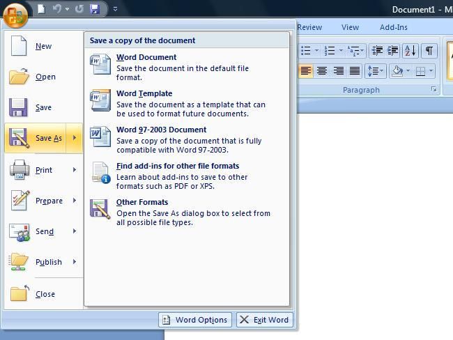
Task: Toggle Show/Hide paragraph marks icon
Action: click(x=429, y=51)
